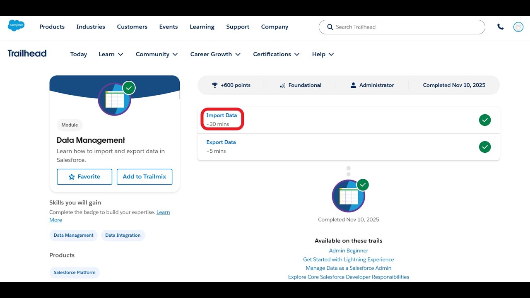Image resolution: width=530 pixels, height=298 pixels.
Task: Open the user profile avatar
Action: pyautogui.click(x=518, y=27)
